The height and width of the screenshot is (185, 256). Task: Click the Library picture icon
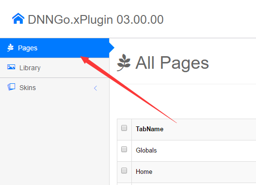(11, 67)
